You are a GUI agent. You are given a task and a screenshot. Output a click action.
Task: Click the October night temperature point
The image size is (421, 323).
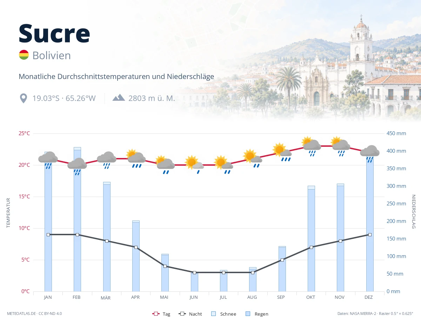pos(311,247)
